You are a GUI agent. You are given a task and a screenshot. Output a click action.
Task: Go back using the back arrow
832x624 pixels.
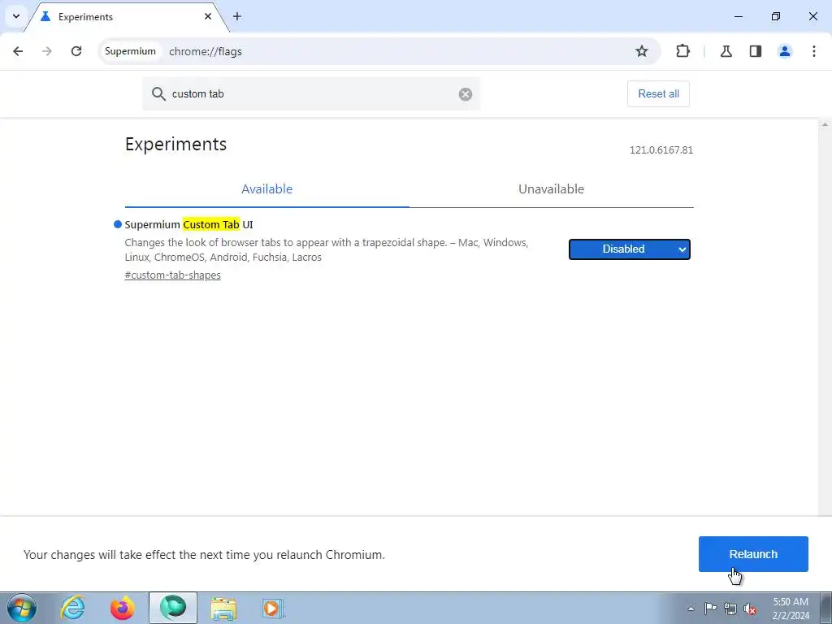point(18,51)
